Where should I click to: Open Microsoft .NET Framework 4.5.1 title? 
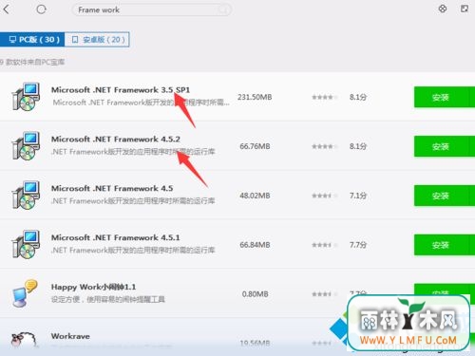click(x=116, y=237)
